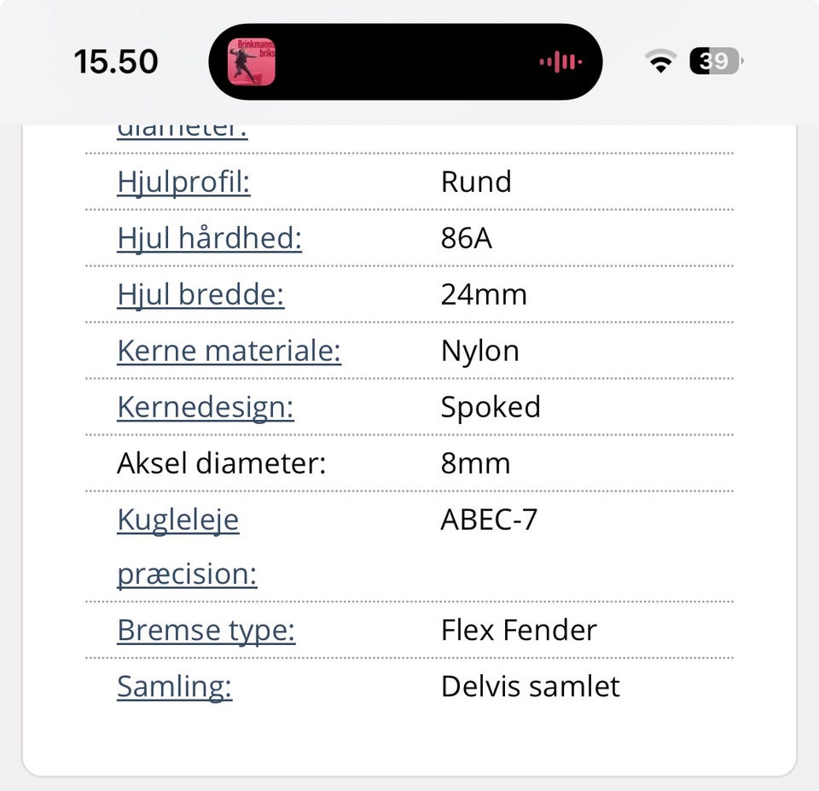Click the Kernedesign link

coord(205,407)
